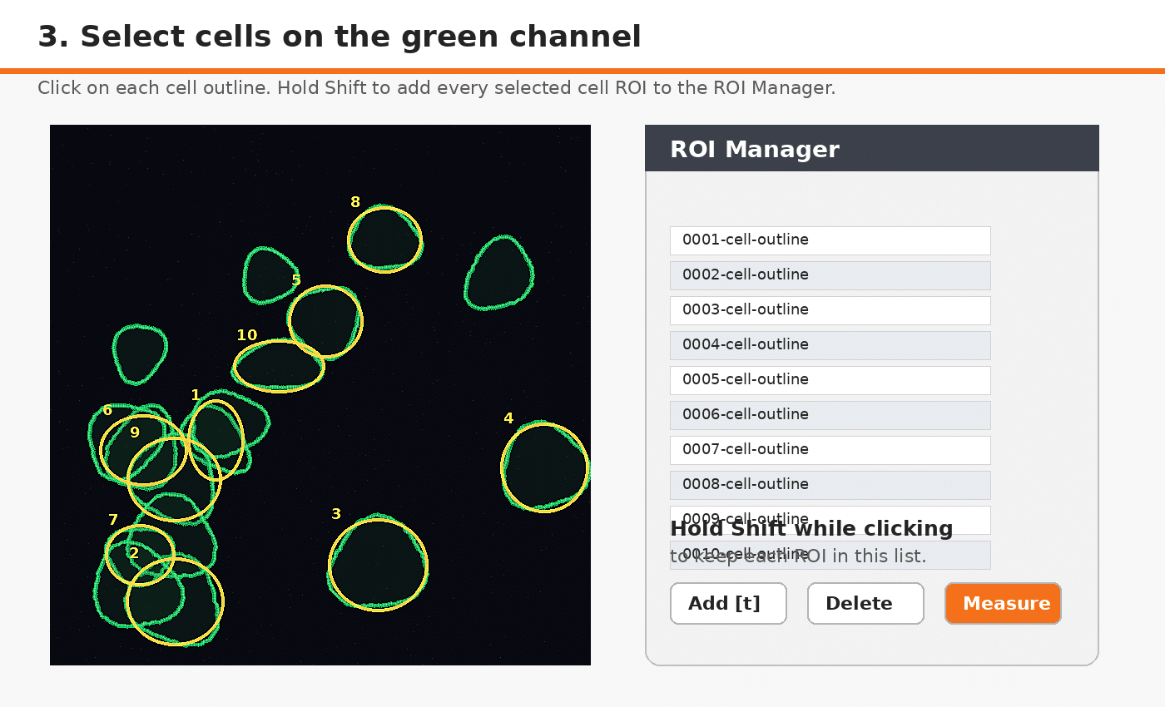Screen dimensions: 1165x707
Task: Click cell ROI labeled 4 in image
Action: [x=545, y=467]
